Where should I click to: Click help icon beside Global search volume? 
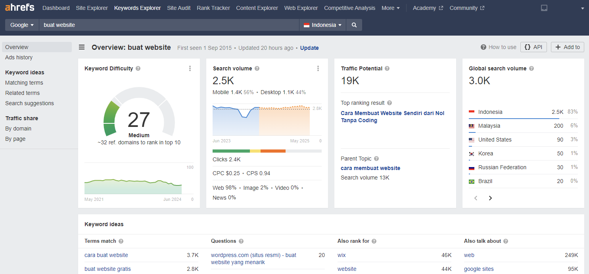531,68
